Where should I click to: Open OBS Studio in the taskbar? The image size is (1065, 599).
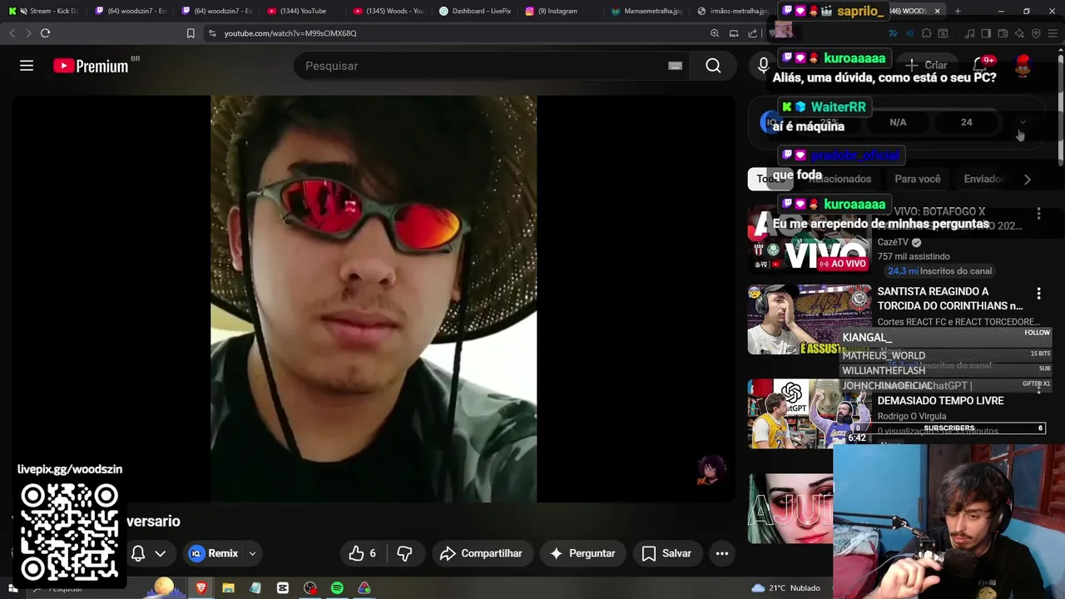[x=310, y=588]
